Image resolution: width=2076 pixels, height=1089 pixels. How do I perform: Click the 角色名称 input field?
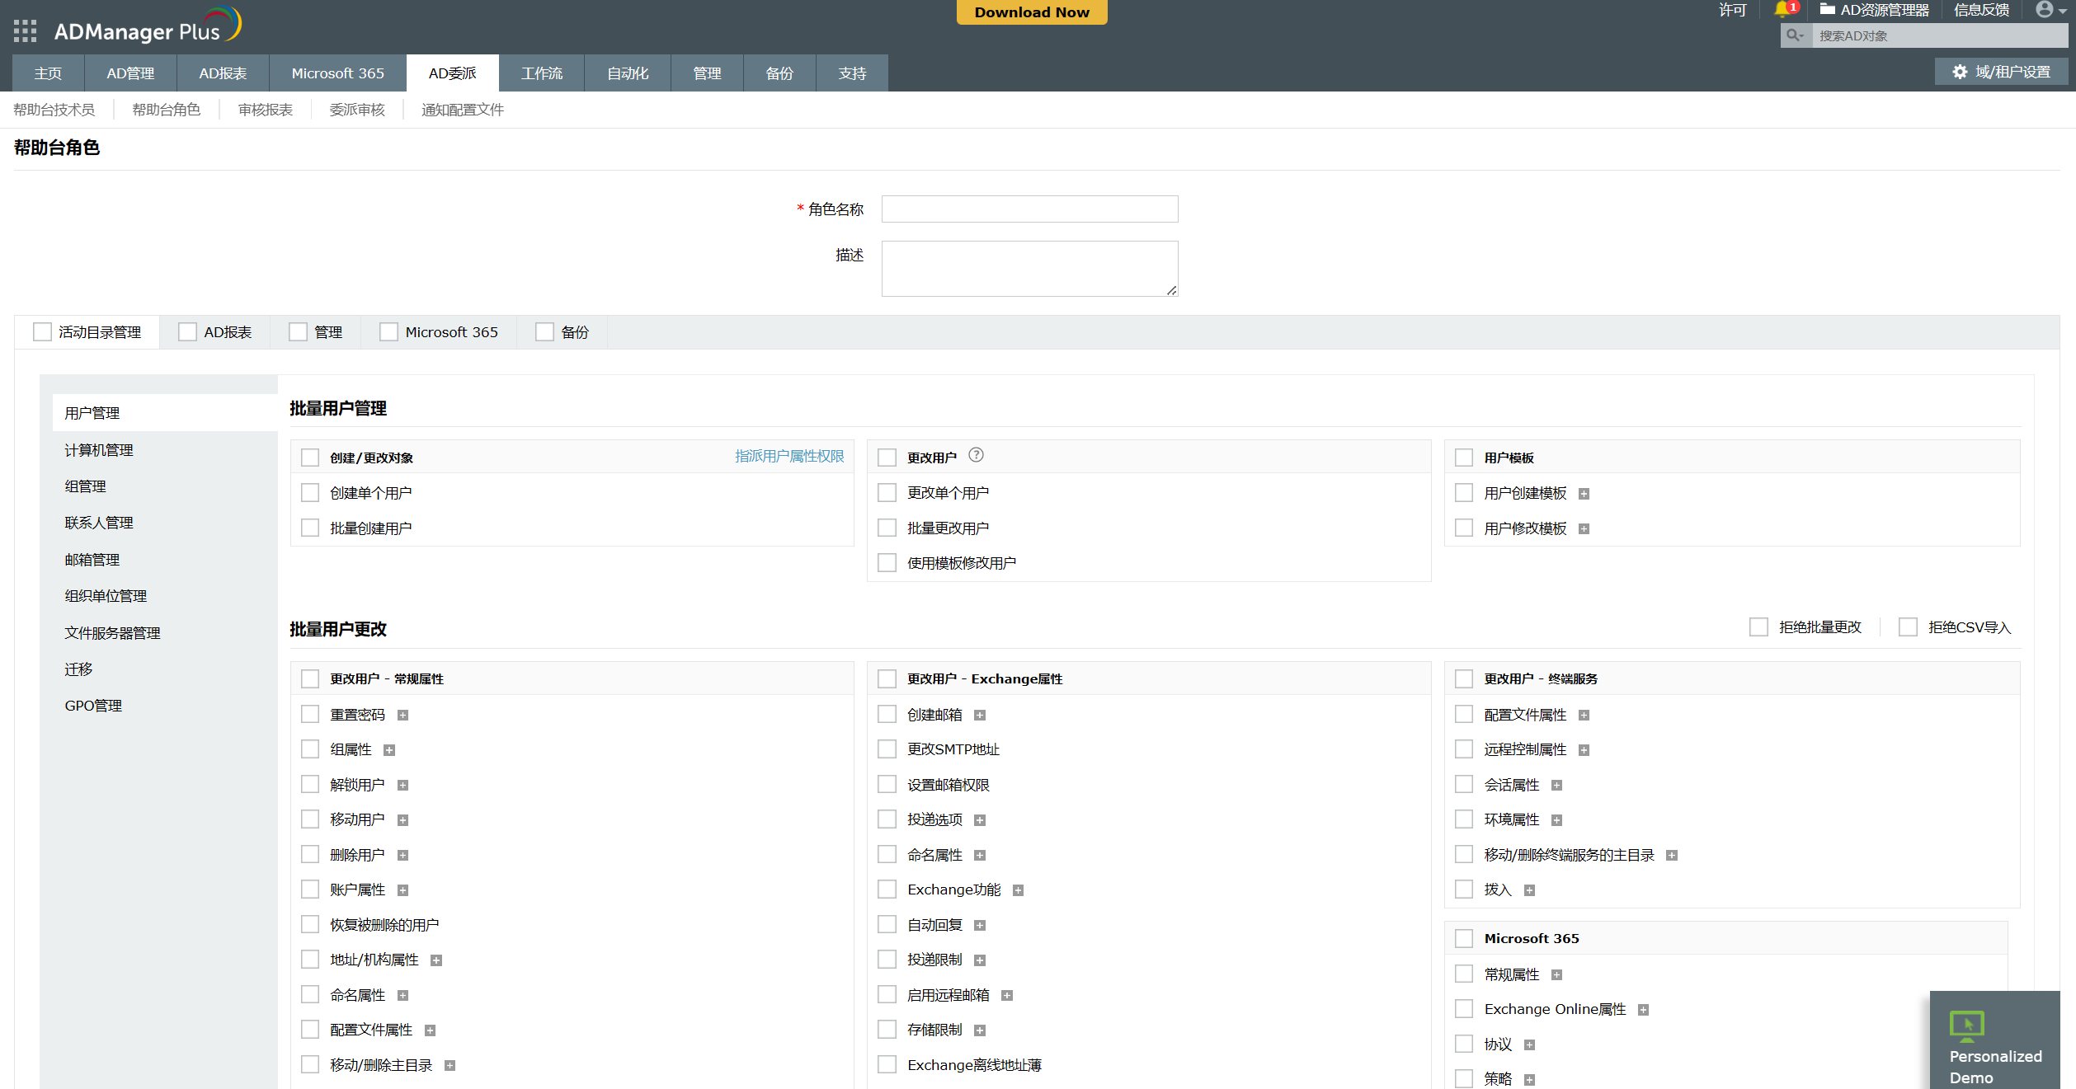[1029, 209]
